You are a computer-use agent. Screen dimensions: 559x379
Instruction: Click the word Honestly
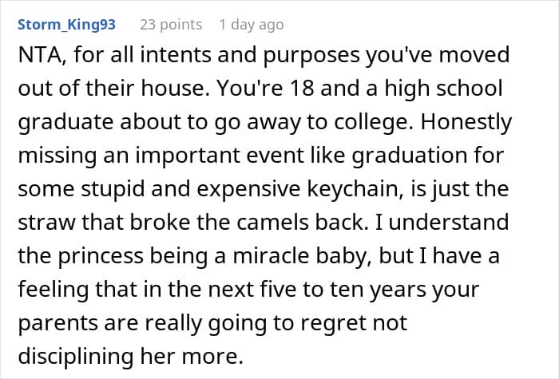466,122
